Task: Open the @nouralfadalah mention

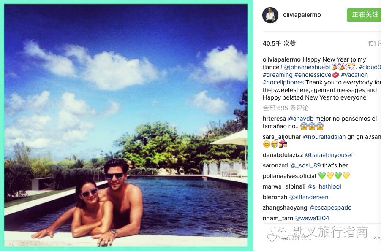Action: [x=324, y=137]
